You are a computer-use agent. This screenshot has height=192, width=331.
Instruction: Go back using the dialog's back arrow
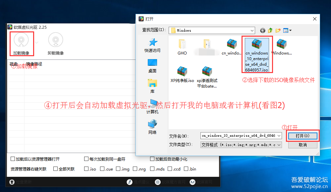[263, 30]
